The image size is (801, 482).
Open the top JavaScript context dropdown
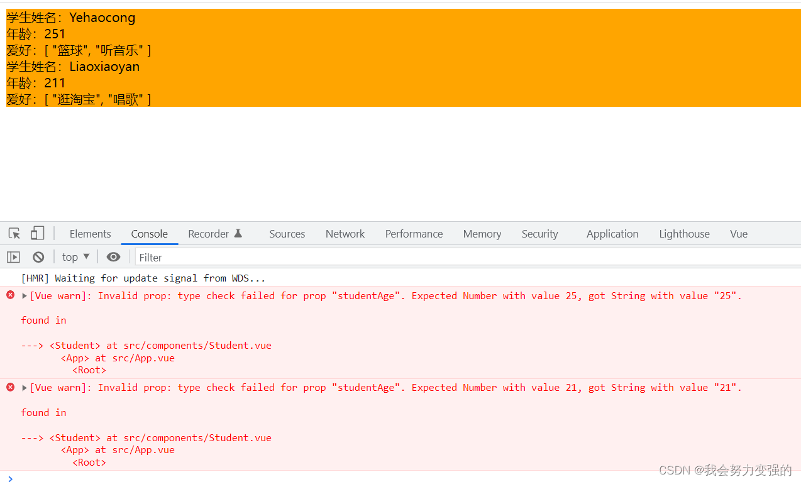[x=76, y=257]
